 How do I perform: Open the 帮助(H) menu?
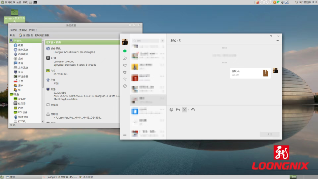pyautogui.click(x=33, y=30)
